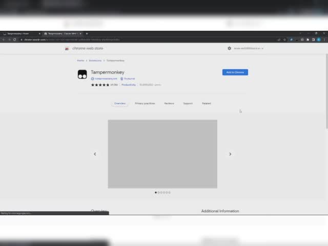Go back with the browser back arrow

pos(4,39)
